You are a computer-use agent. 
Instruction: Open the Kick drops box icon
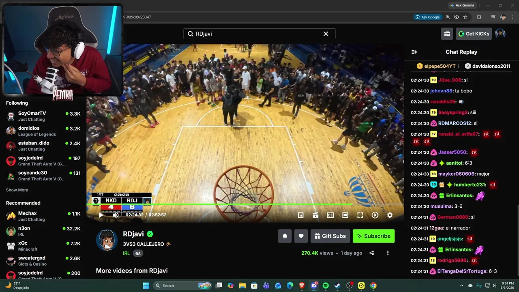coord(447,34)
